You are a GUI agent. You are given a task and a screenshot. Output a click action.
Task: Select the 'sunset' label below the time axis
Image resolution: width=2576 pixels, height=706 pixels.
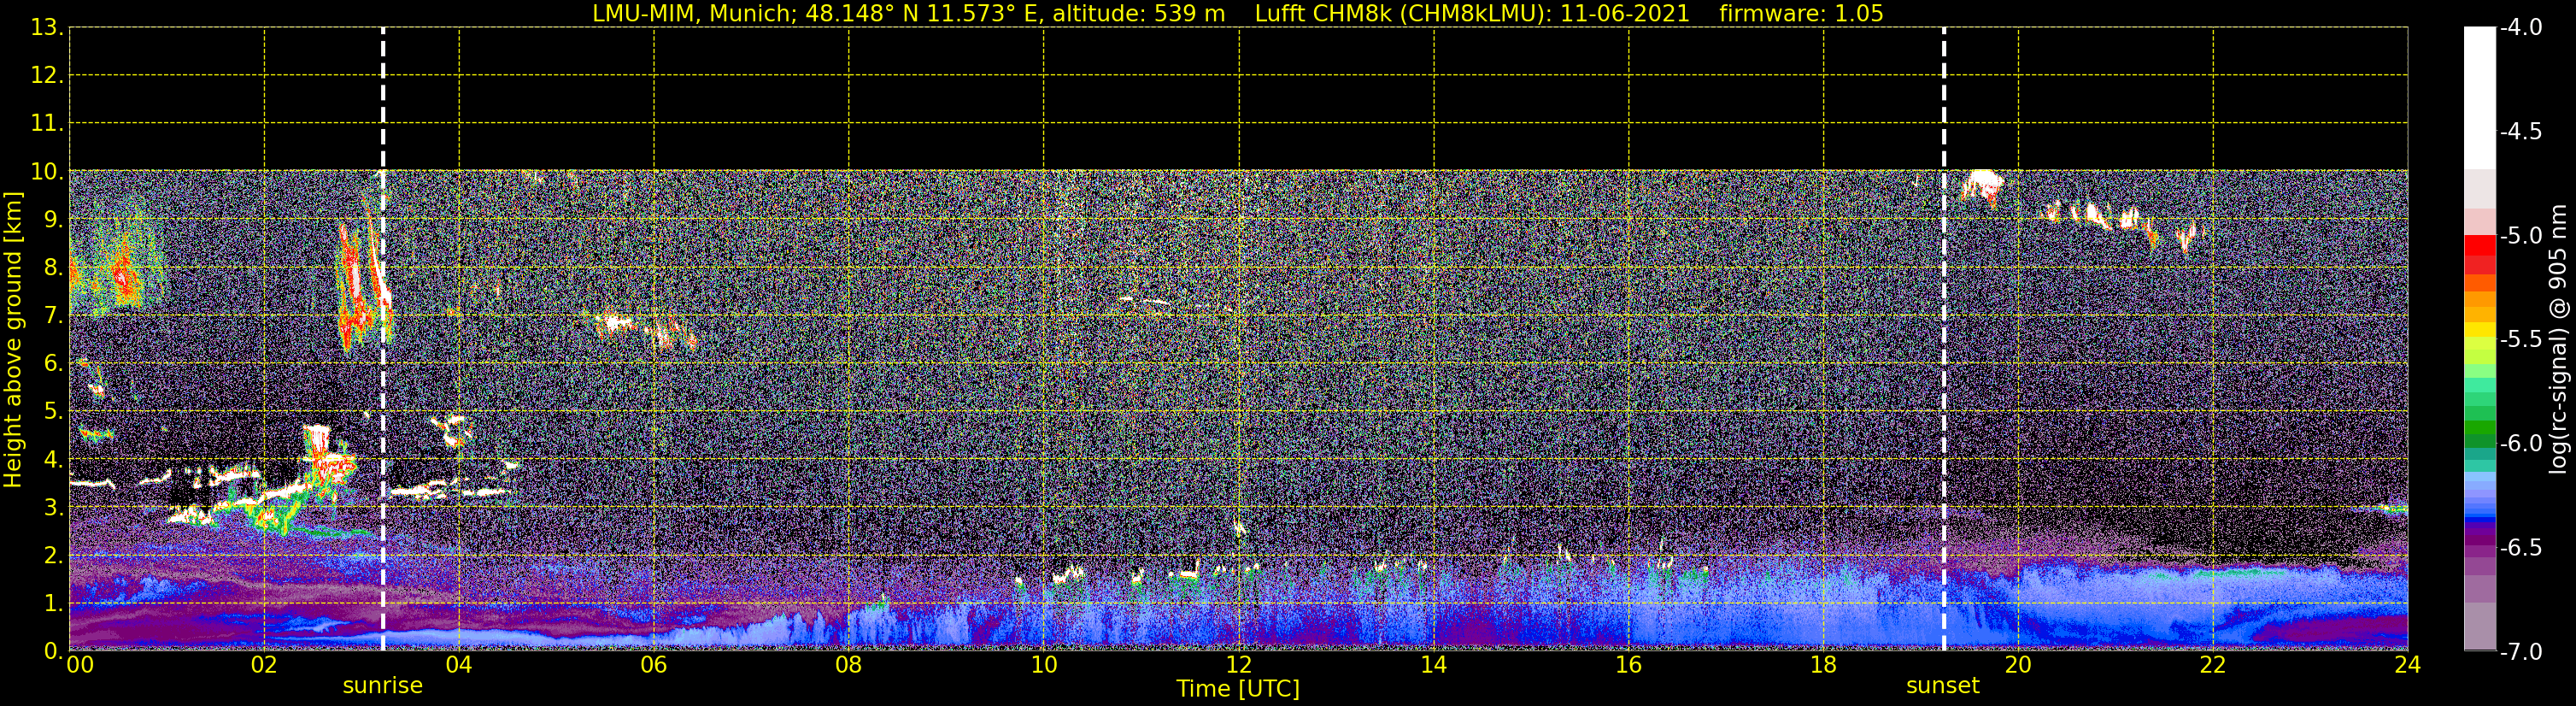click(x=1943, y=686)
